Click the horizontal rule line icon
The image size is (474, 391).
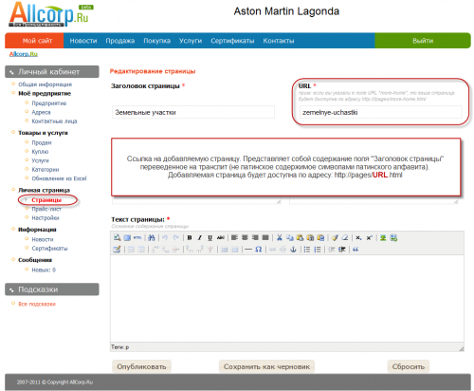(x=248, y=250)
